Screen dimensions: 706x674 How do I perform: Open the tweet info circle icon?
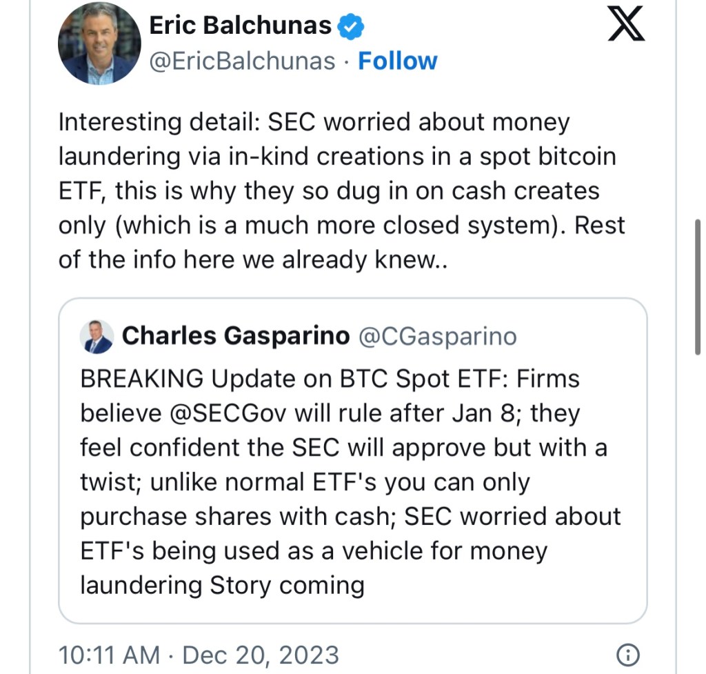coord(628,654)
